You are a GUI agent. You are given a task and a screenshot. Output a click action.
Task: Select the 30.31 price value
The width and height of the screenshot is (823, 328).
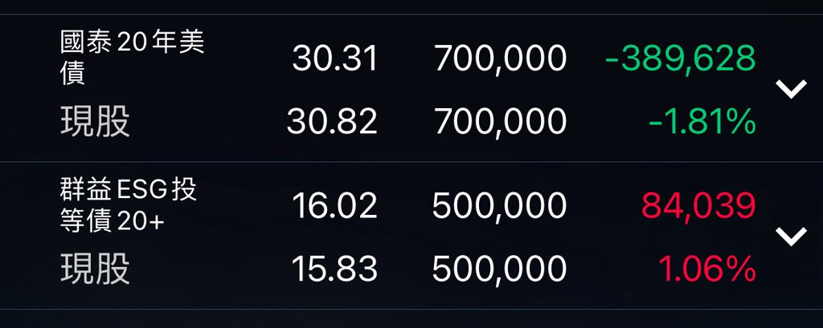(334, 59)
